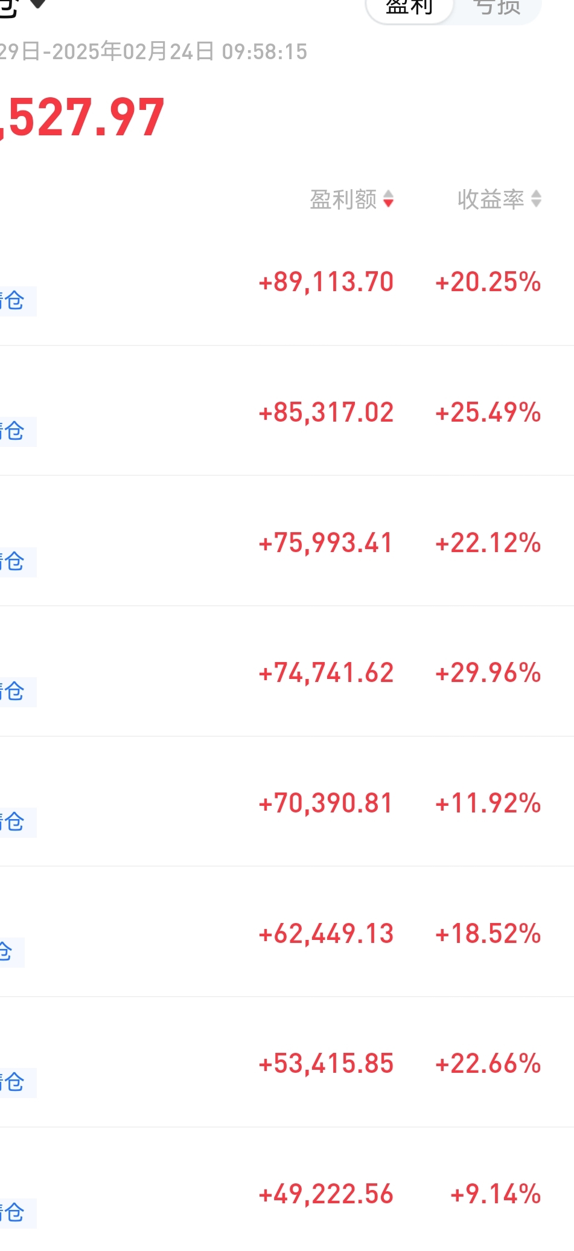Select the +9.14% return rate value
This screenshot has width=574, height=1251.
(x=495, y=1194)
